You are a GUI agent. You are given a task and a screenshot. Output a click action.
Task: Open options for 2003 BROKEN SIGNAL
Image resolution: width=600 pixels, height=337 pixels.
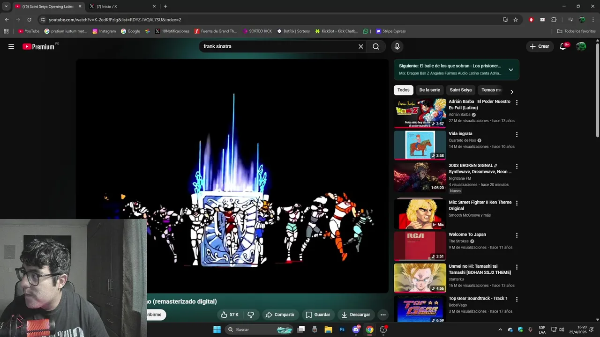pyautogui.click(x=517, y=166)
